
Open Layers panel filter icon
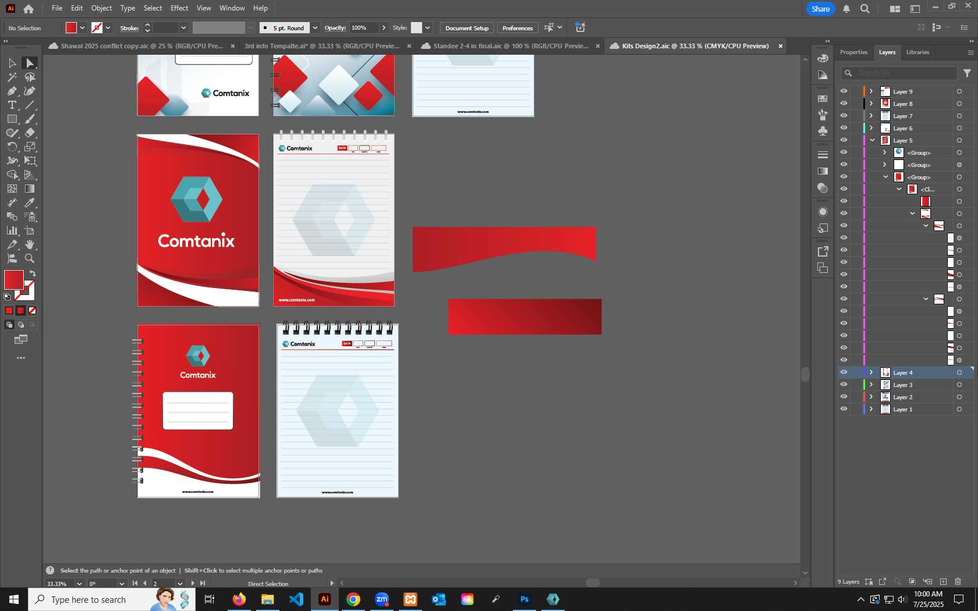tap(967, 73)
